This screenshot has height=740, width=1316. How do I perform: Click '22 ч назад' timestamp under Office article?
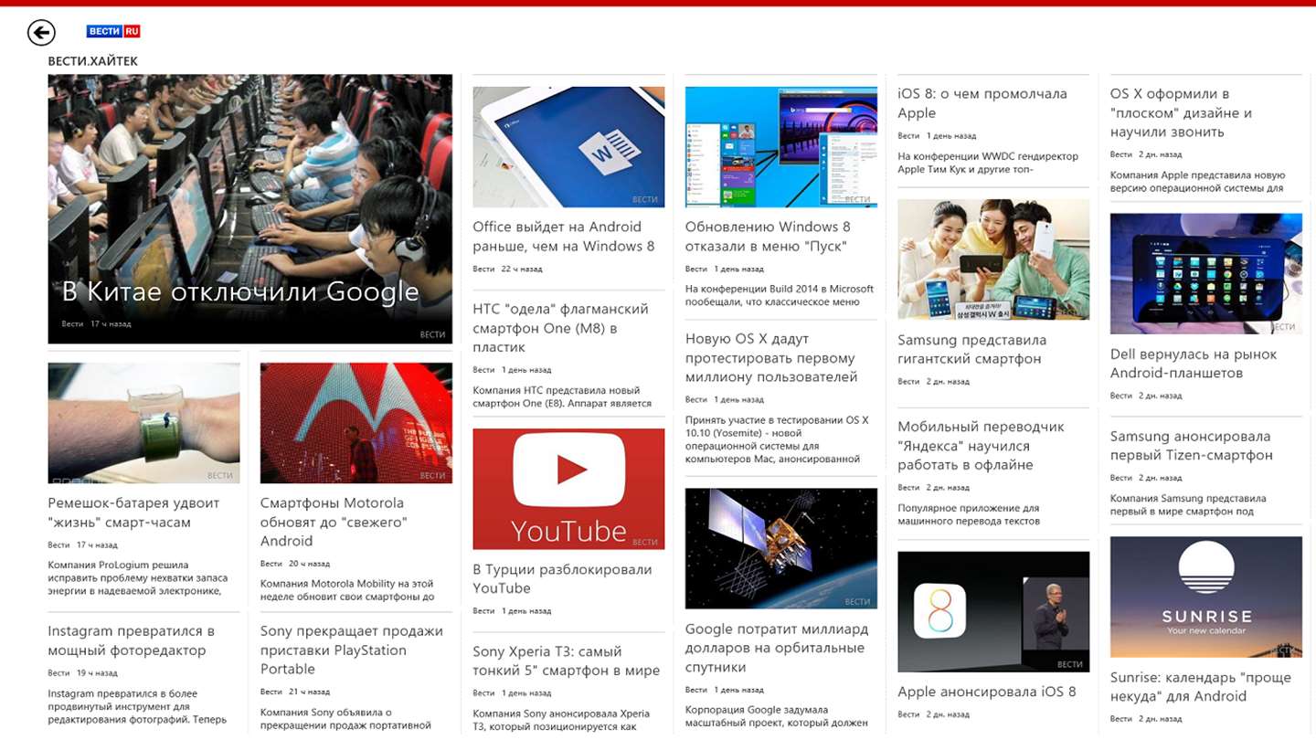point(522,269)
